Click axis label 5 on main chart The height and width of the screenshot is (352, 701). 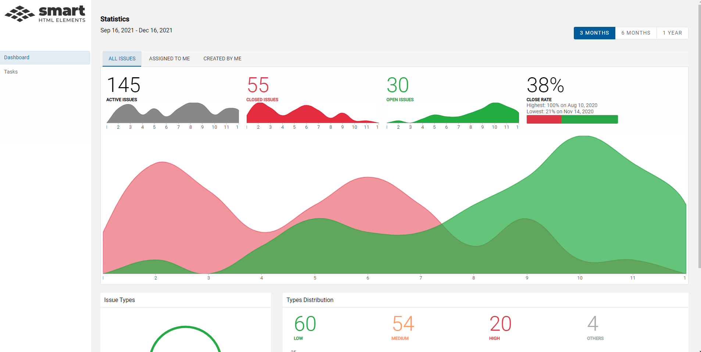315,278
